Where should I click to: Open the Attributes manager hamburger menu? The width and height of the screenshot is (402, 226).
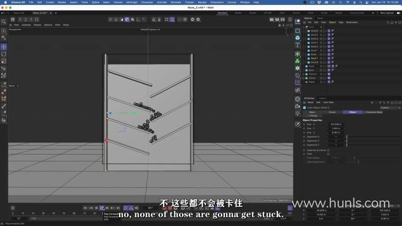point(304,103)
